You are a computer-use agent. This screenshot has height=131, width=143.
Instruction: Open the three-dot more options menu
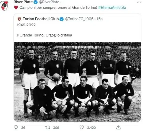(x=139, y=2)
